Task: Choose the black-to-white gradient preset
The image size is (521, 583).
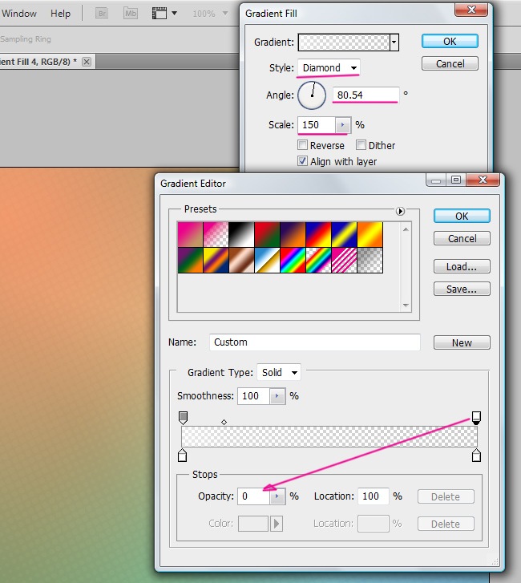Action: [x=241, y=233]
